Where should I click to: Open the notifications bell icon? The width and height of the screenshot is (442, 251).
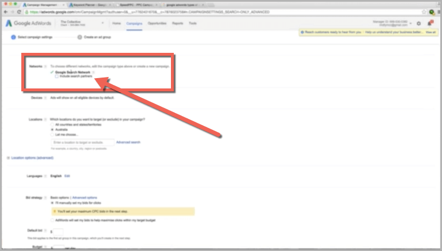(x=429, y=24)
